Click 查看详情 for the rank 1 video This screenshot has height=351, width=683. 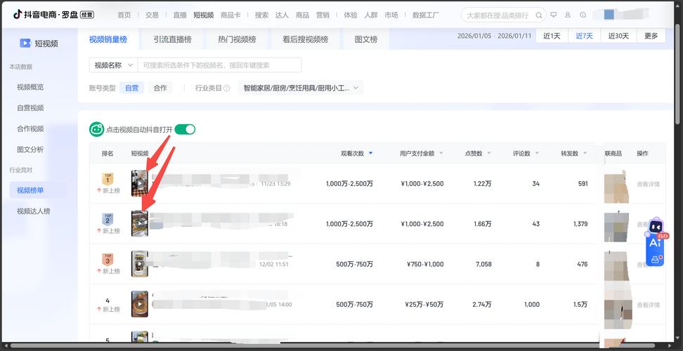click(648, 184)
